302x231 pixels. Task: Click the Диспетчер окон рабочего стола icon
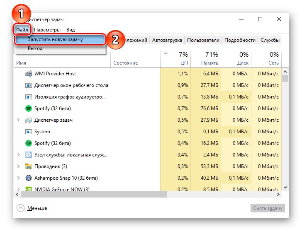[29, 85]
